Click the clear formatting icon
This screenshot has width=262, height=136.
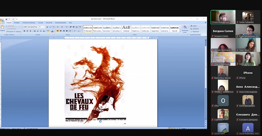(x=53, y=27)
